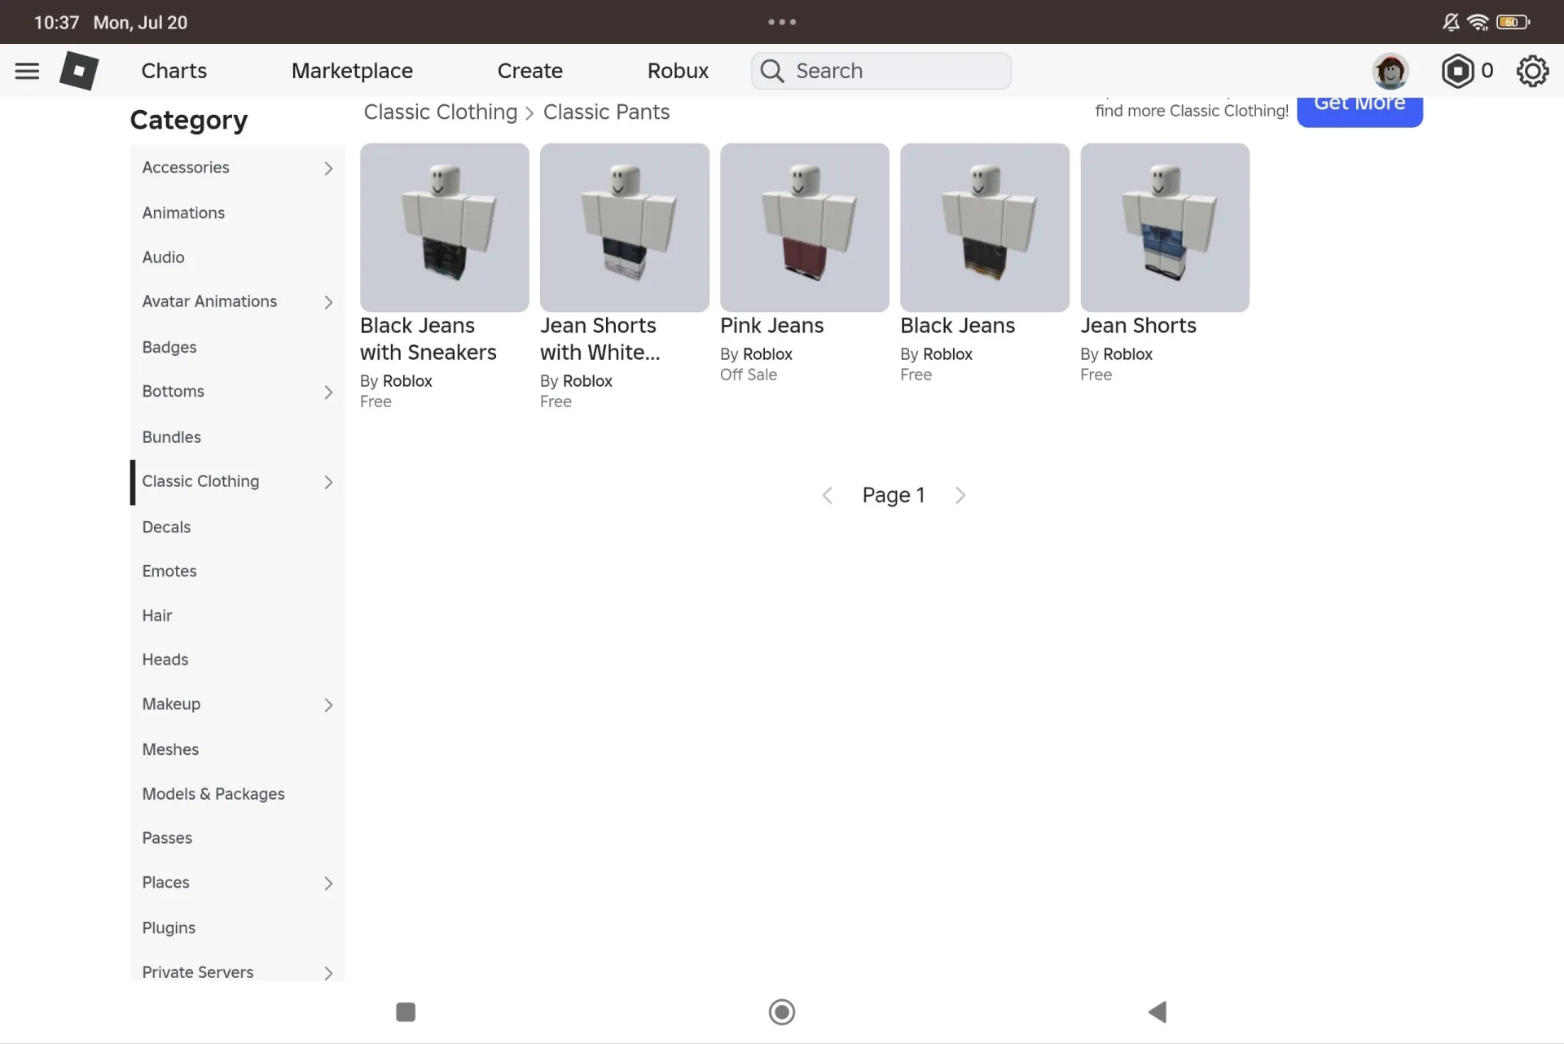Screen dimensions: 1564x1044
Task: Tap the three-dot handle at screen top
Action: coord(782,22)
